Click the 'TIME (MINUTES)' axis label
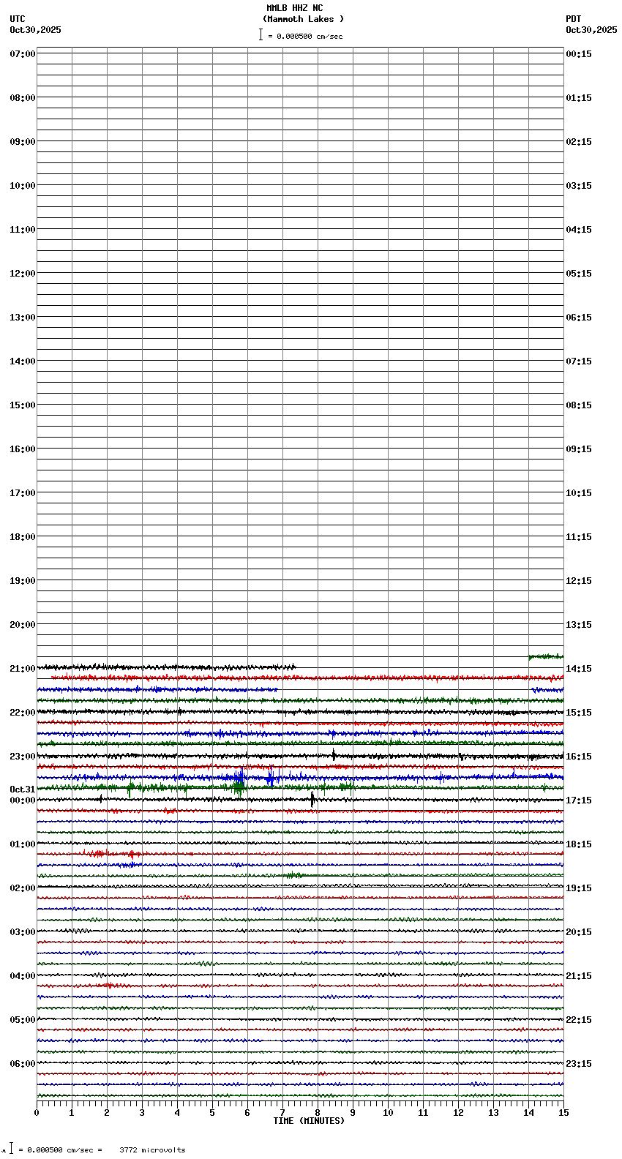622x1159 pixels. 309,1121
